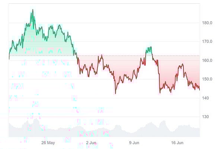Click the dotted red baseline

tap(112, 56)
